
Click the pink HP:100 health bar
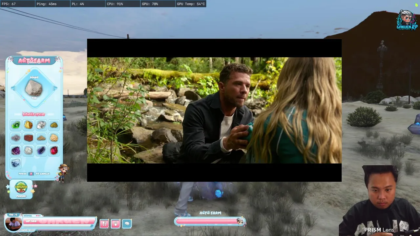[59, 221]
